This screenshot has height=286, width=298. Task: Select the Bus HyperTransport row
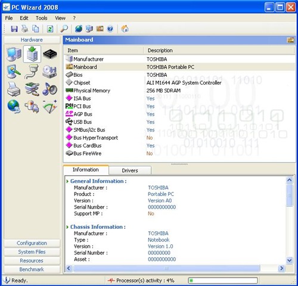click(x=179, y=138)
